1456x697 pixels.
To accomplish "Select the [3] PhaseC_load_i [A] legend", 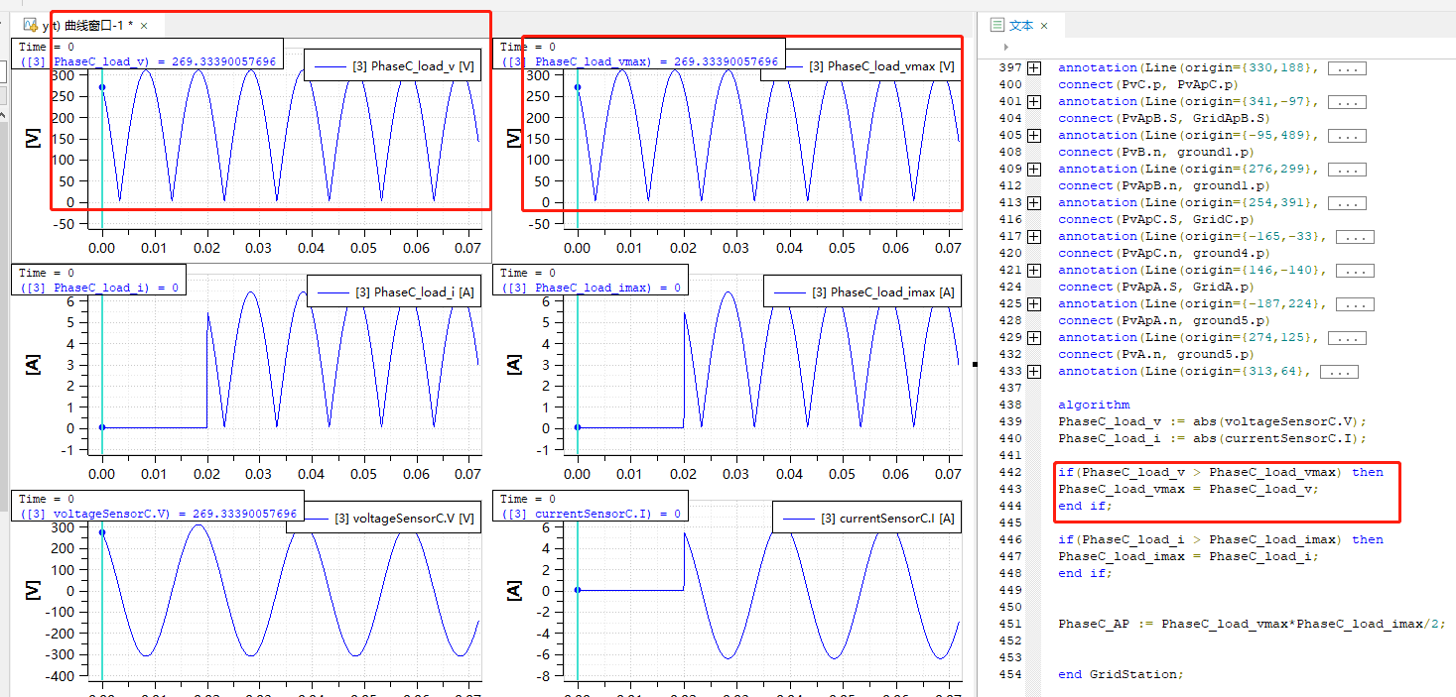I will tap(394, 291).
